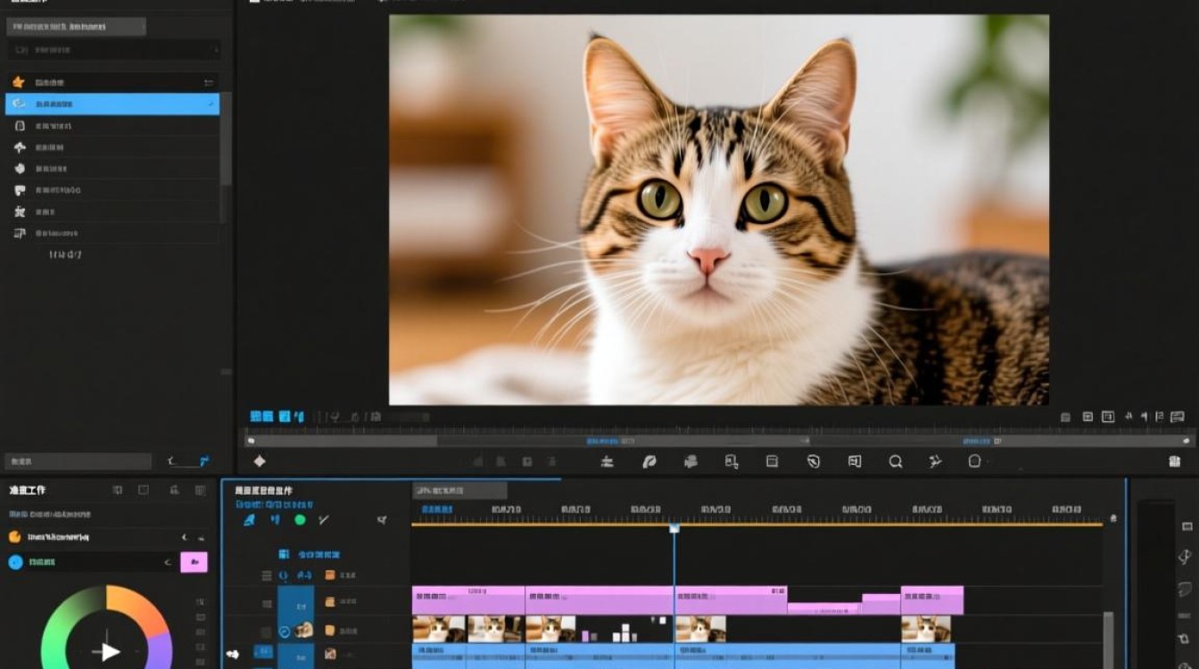Switch to the timeline panel's first tab
The height and width of the screenshot is (669, 1199).
coord(263,491)
